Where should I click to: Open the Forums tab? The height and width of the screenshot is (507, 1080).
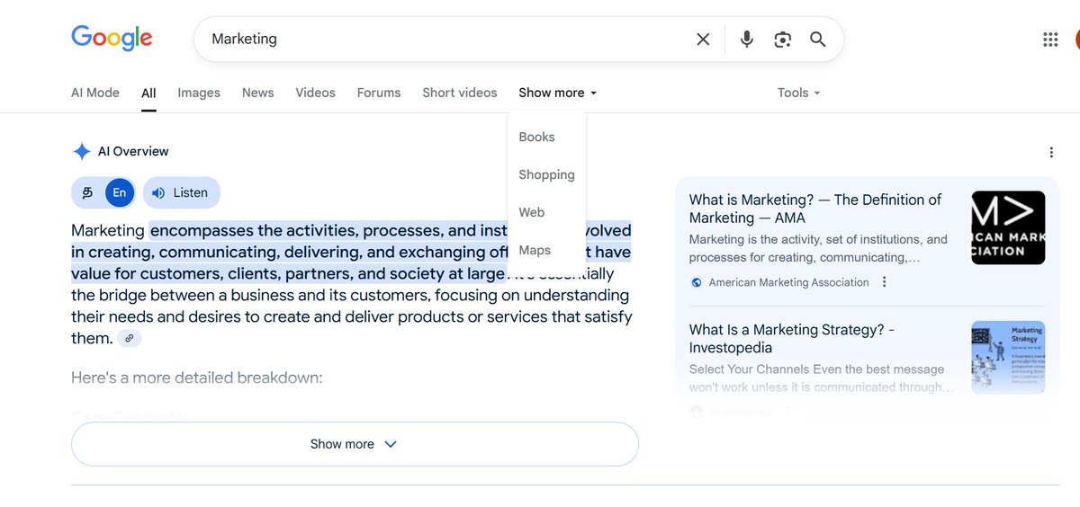[x=379, y=93]
